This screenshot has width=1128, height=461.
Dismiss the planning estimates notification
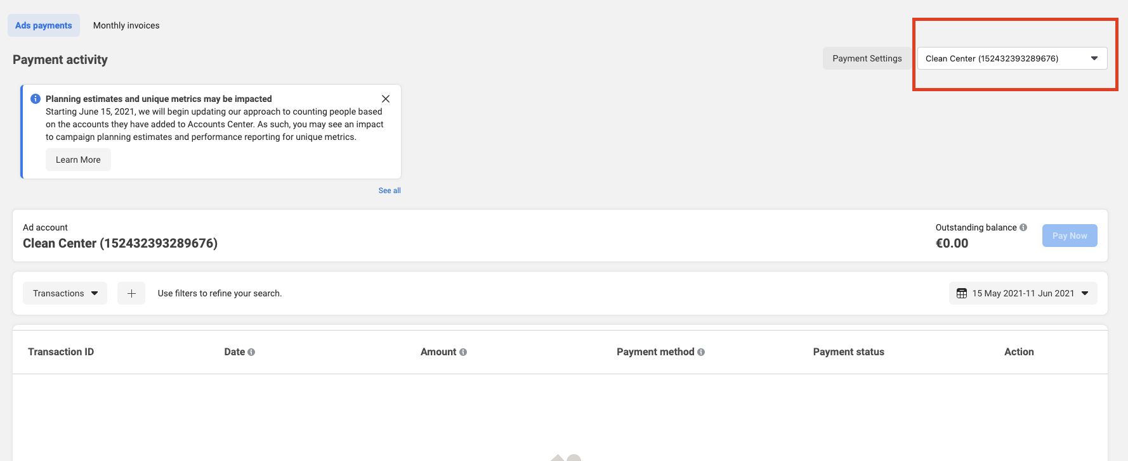pos(386,99)
